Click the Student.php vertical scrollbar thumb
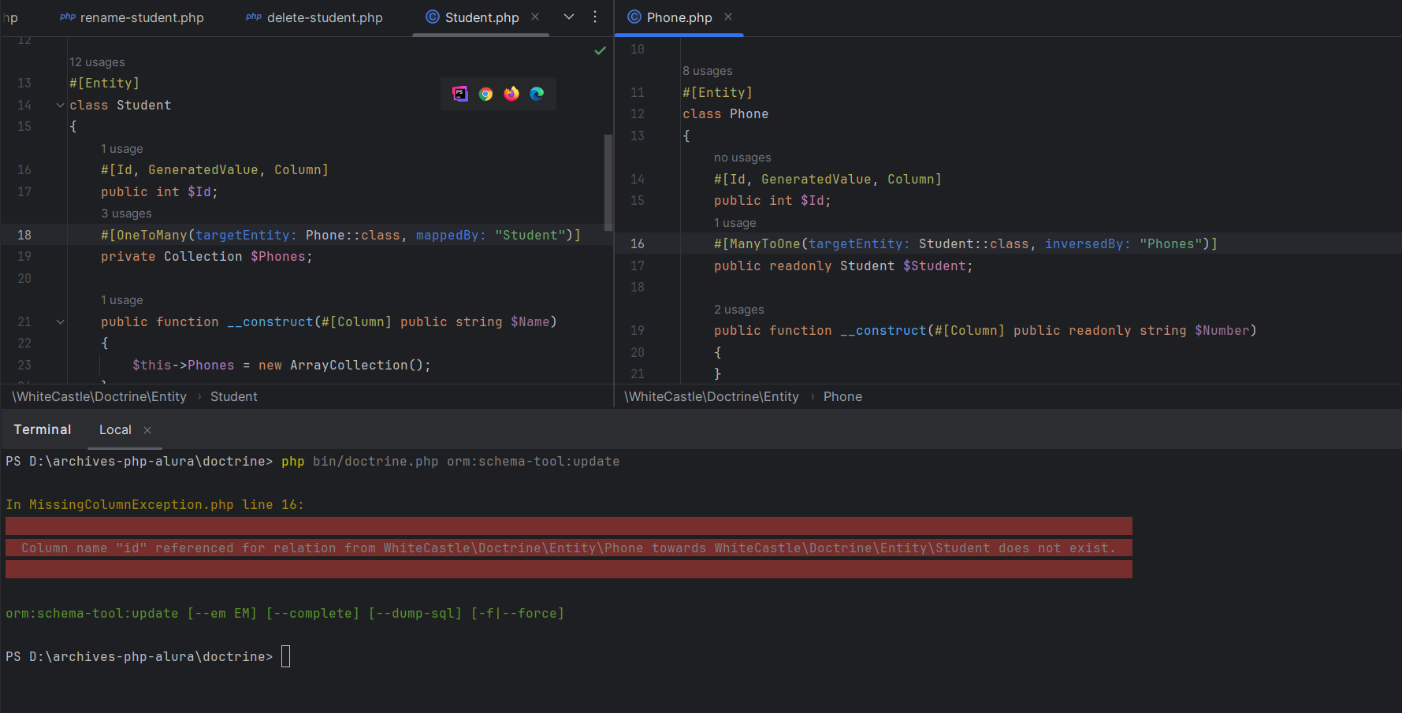The width and height of the screenshot is (1402, 713). click(x=608, y=183)
